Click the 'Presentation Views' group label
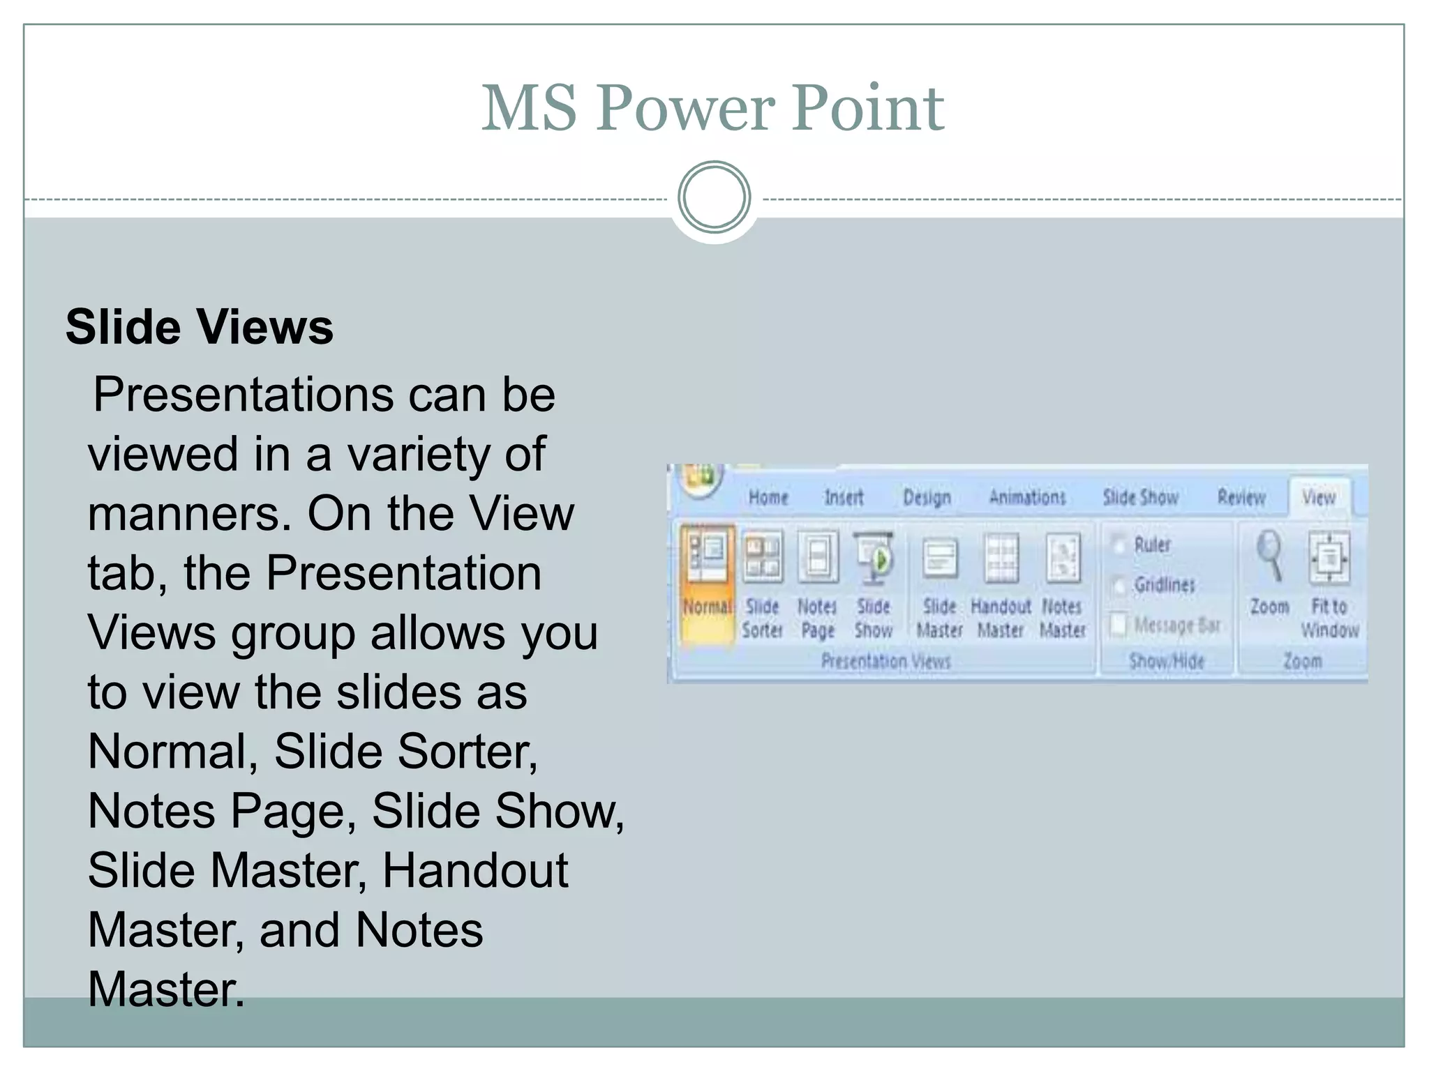This screenshot has height=1071, width=1429. coord(886,661)
